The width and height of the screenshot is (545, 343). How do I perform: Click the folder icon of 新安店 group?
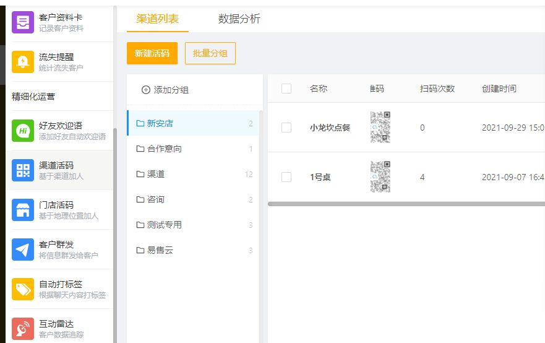[140, 123]
